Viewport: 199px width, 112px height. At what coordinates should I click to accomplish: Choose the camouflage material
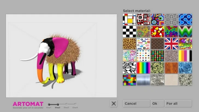click(x=157, y=68)
